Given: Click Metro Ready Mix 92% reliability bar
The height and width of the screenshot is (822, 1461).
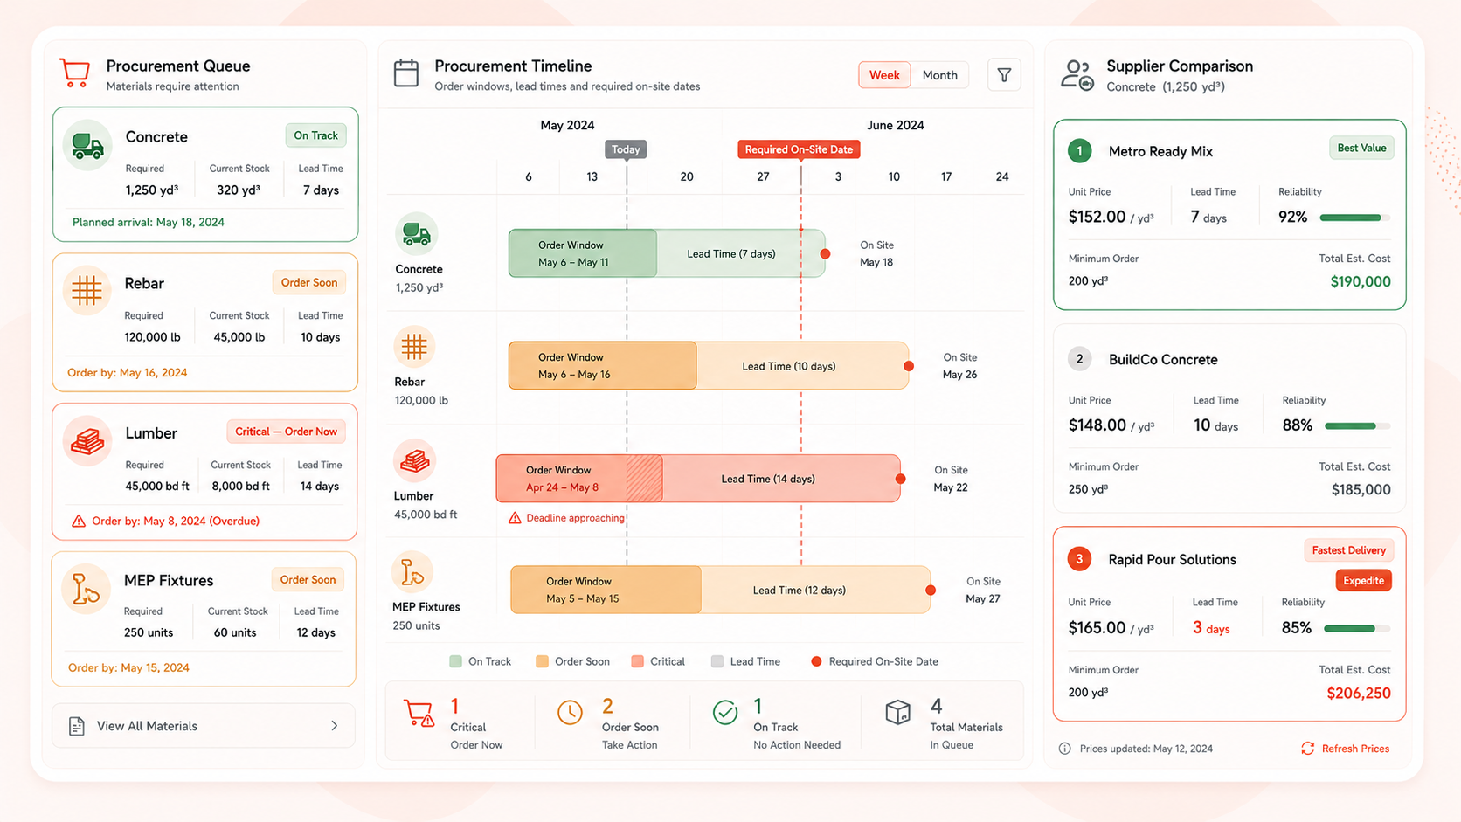Looking at the screenshot, I should (x=1354, y=218).
